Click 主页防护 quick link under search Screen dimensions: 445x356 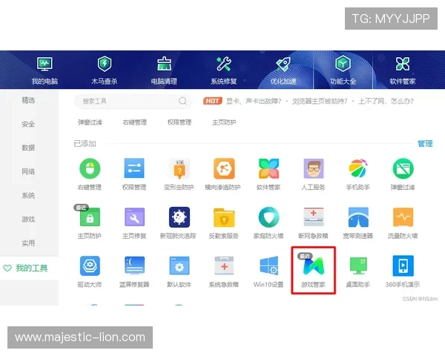pyautogui.click(x=224, y=122)
